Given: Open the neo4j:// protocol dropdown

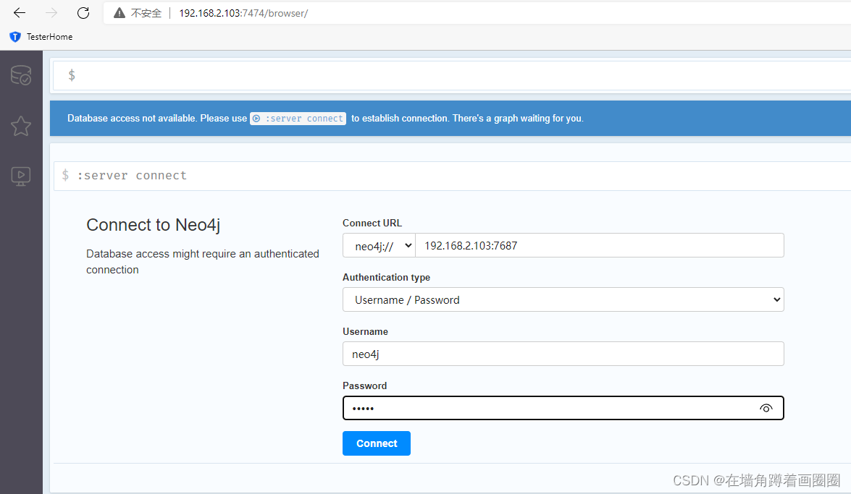Looking at the screenshot, I should 379,246.
